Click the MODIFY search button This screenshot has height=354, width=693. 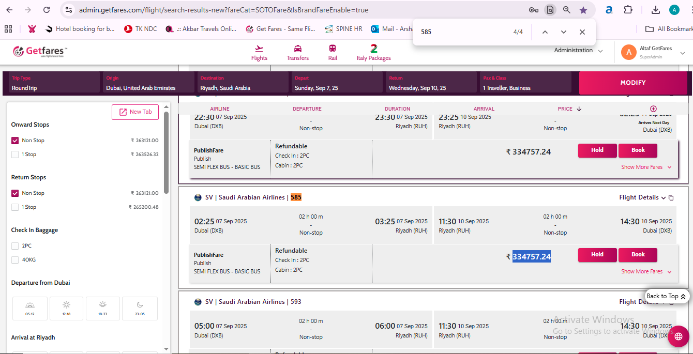pyautogui.click(x=632, y=83)
